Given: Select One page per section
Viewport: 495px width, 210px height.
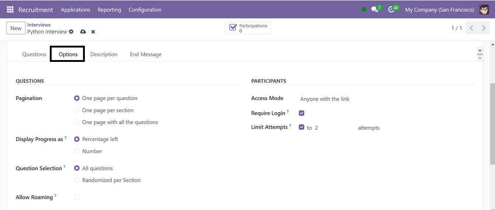Looking at the screenshot, I should click(x=77, y=110).
